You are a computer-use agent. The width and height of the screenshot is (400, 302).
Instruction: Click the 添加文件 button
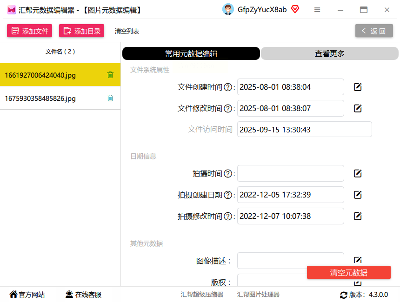tap(30, 31)
